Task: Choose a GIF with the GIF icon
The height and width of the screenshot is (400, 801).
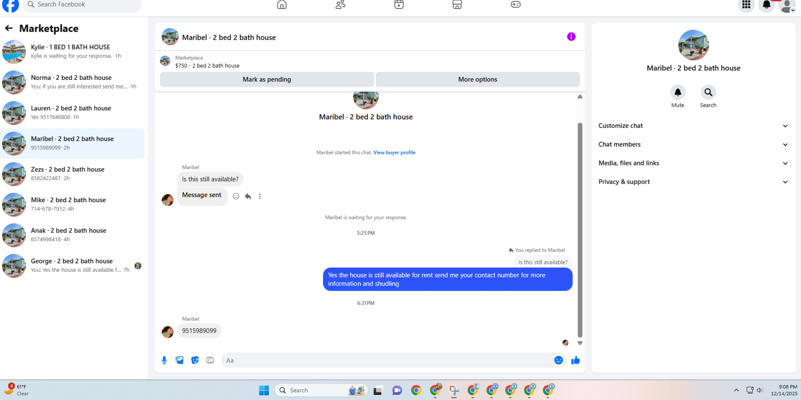Action: tap(210, 360)
